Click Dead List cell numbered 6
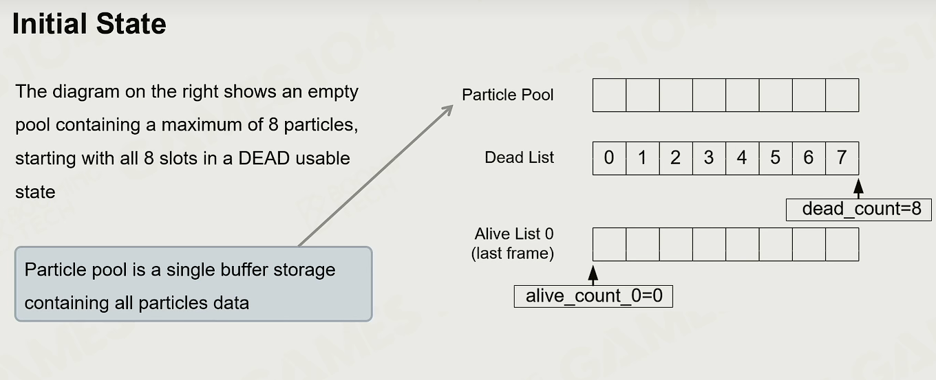Screen dimensions: 936x380 [809, 158]
